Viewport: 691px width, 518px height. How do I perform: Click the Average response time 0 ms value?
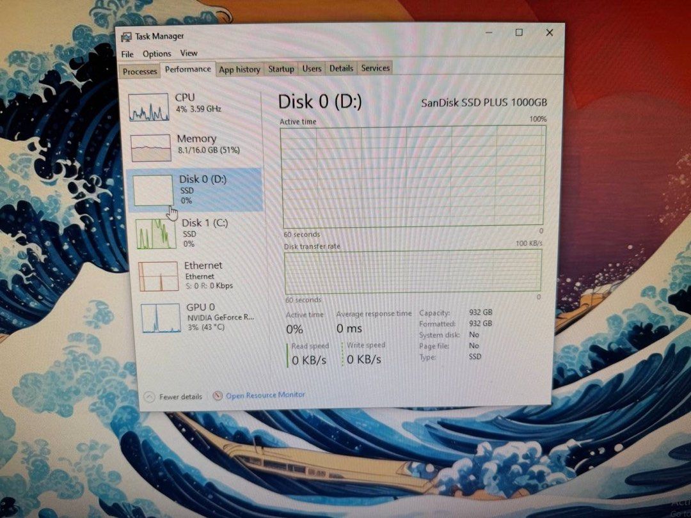pos(349,328)
